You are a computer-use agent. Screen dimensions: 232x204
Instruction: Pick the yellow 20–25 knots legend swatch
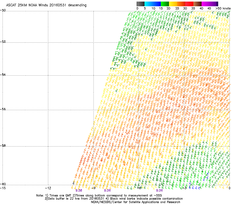click(173, 4)
